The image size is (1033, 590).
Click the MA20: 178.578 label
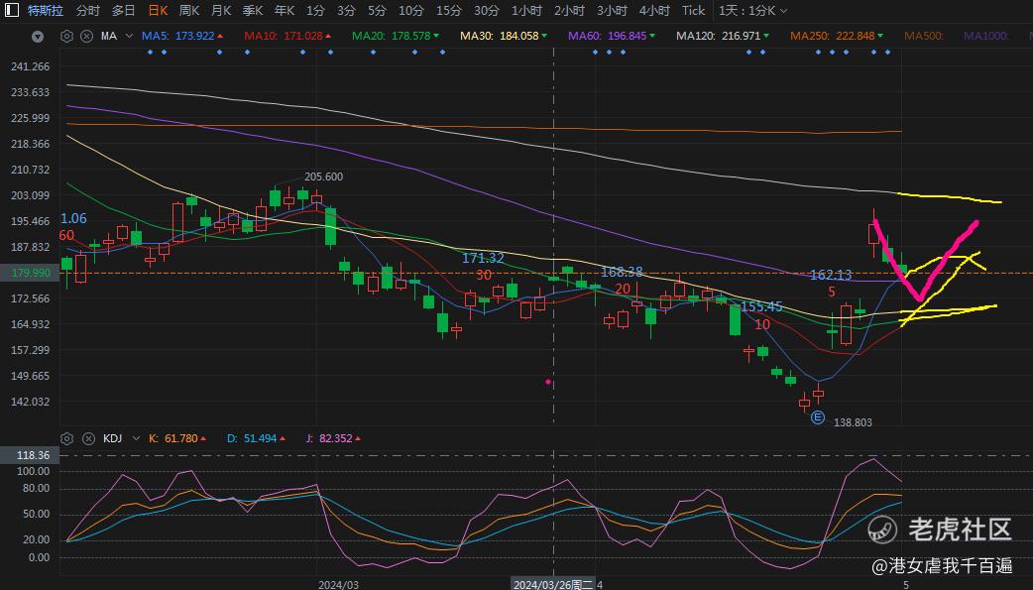[396, 37]
